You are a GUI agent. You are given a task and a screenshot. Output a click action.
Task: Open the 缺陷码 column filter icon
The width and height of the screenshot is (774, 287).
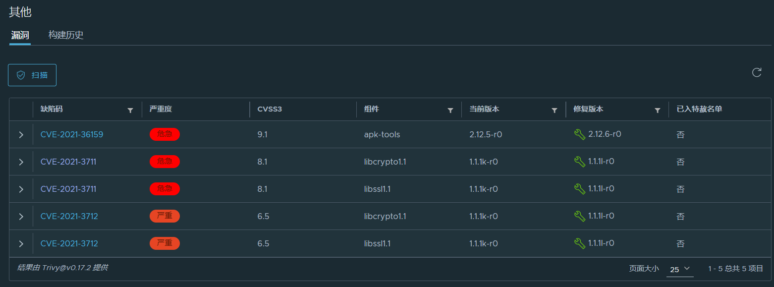pyautogui.click(x=130, y=110)
